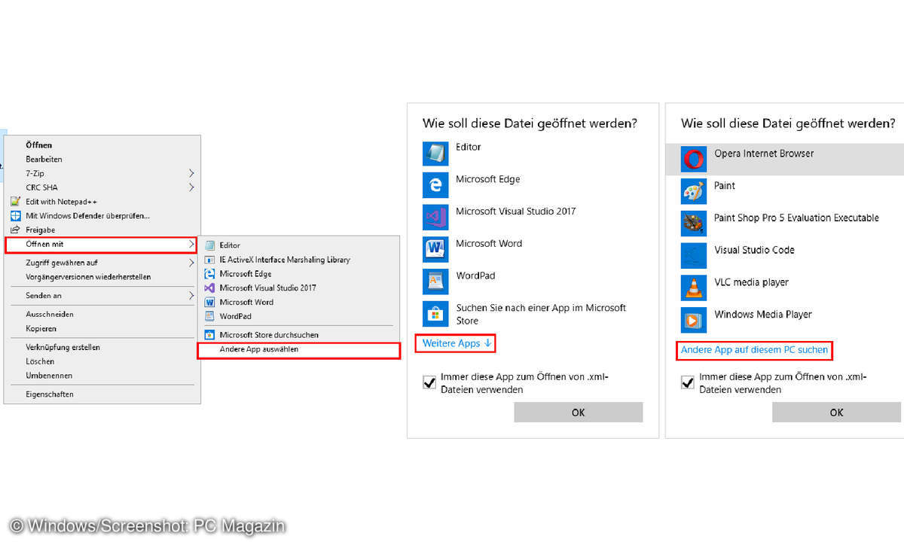Viewport: 904px width, 542px height.
Task: Choose the Microsoft Word icon in the Weitere Apps dialog
Action: [435, 249]
